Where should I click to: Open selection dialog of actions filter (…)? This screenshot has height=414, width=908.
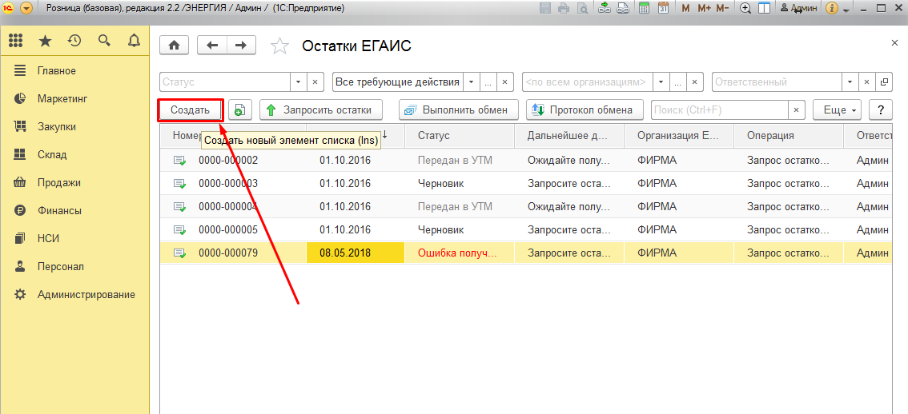488,82
